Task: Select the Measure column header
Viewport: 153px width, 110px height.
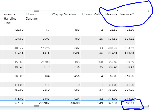Action: tap(111, 14)
